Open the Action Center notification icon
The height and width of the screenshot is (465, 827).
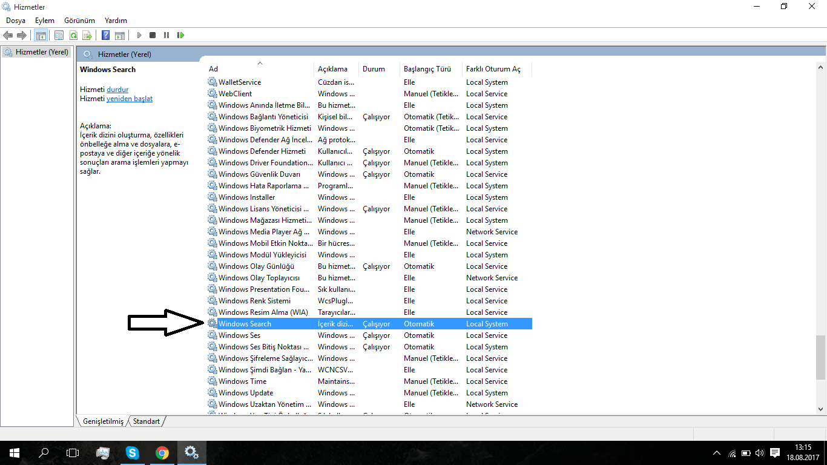pyautogui.click(x=775, y=453)
